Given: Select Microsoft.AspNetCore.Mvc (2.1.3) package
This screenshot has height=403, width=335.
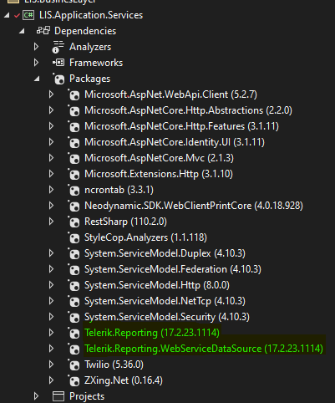Looking at the screenshot, I should tap(159, 158).
